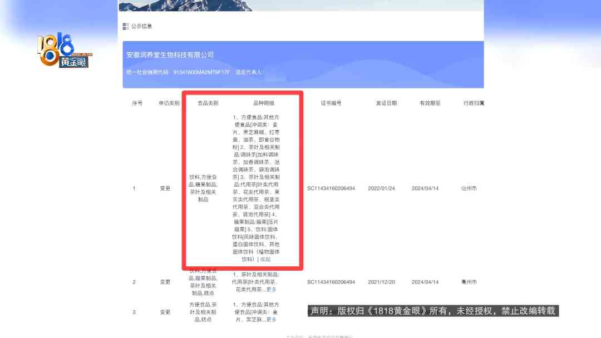Collapse row 1 details via 收起
The image size is (601, 338).
pos(265,259)
